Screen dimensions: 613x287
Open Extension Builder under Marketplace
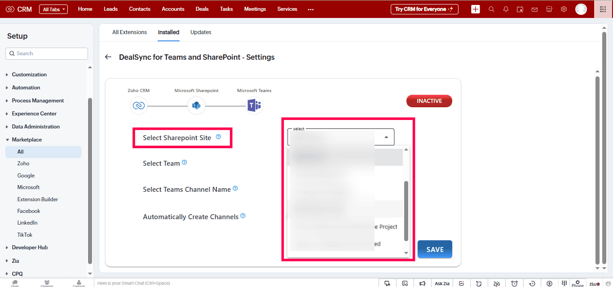pyautogui.click(x=38, y=199)
